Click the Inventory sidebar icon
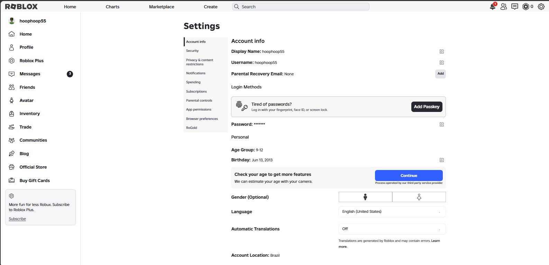 12,114
